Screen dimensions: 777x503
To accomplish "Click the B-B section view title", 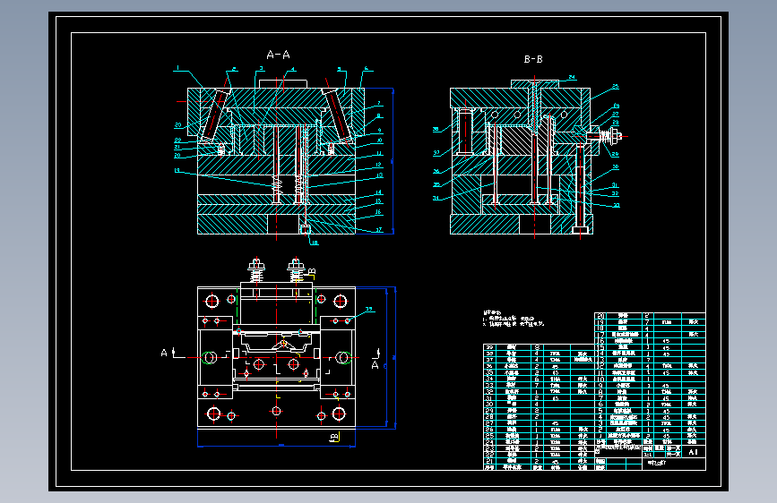I will pyautogui.click(x=533, y=59).
